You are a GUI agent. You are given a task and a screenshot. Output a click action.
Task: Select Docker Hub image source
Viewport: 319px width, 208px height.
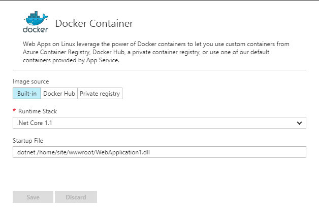59,94
